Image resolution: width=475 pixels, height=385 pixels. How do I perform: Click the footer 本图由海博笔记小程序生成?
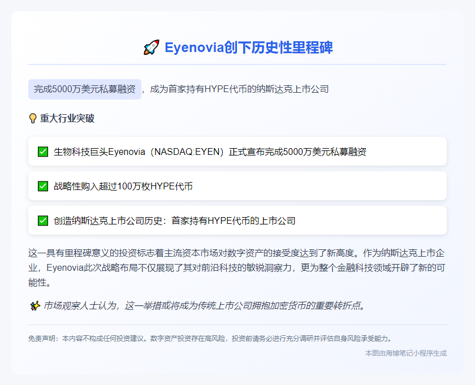406,353
